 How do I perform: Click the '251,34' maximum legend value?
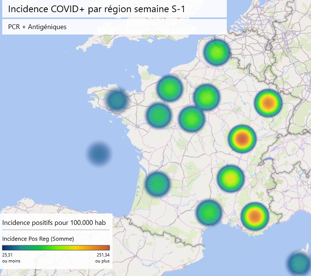103,255
